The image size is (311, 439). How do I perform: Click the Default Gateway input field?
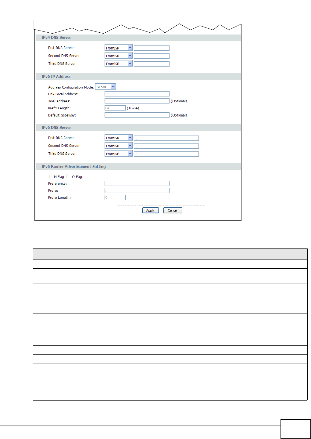(137, 115)
